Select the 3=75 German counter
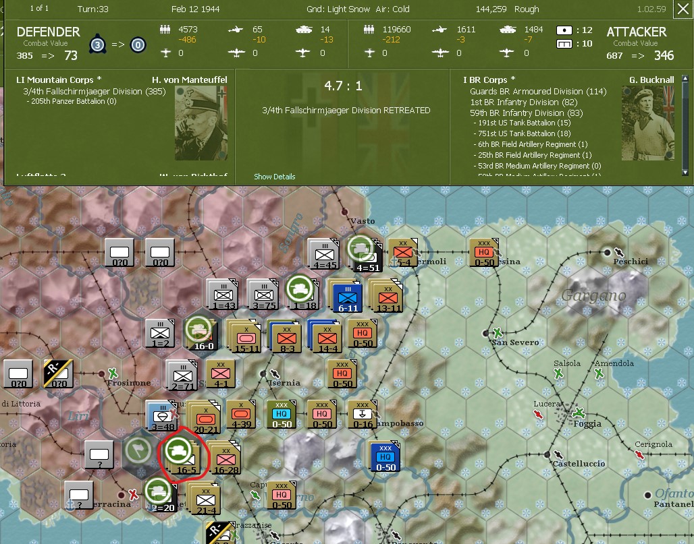 click(263, 295)
